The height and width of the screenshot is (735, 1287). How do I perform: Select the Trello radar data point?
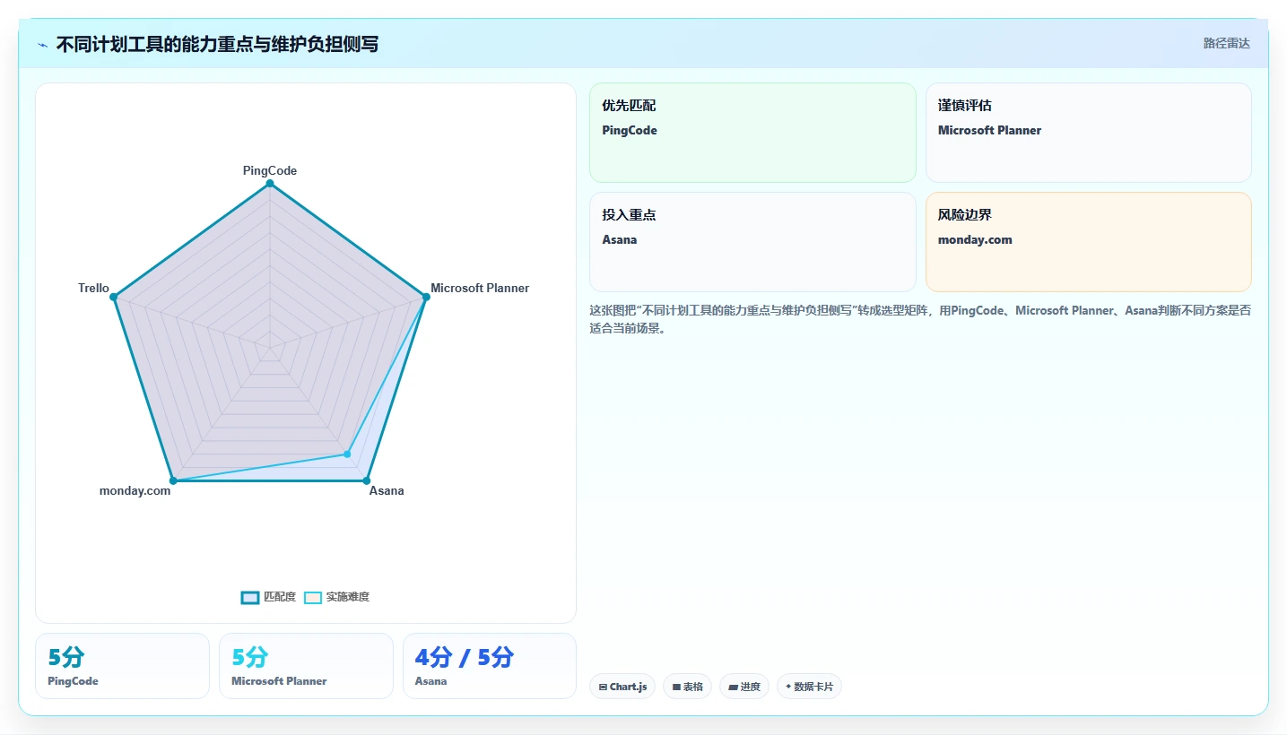[114, 297]
